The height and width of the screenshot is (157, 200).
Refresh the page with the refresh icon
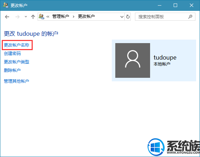tap(128, 17)
